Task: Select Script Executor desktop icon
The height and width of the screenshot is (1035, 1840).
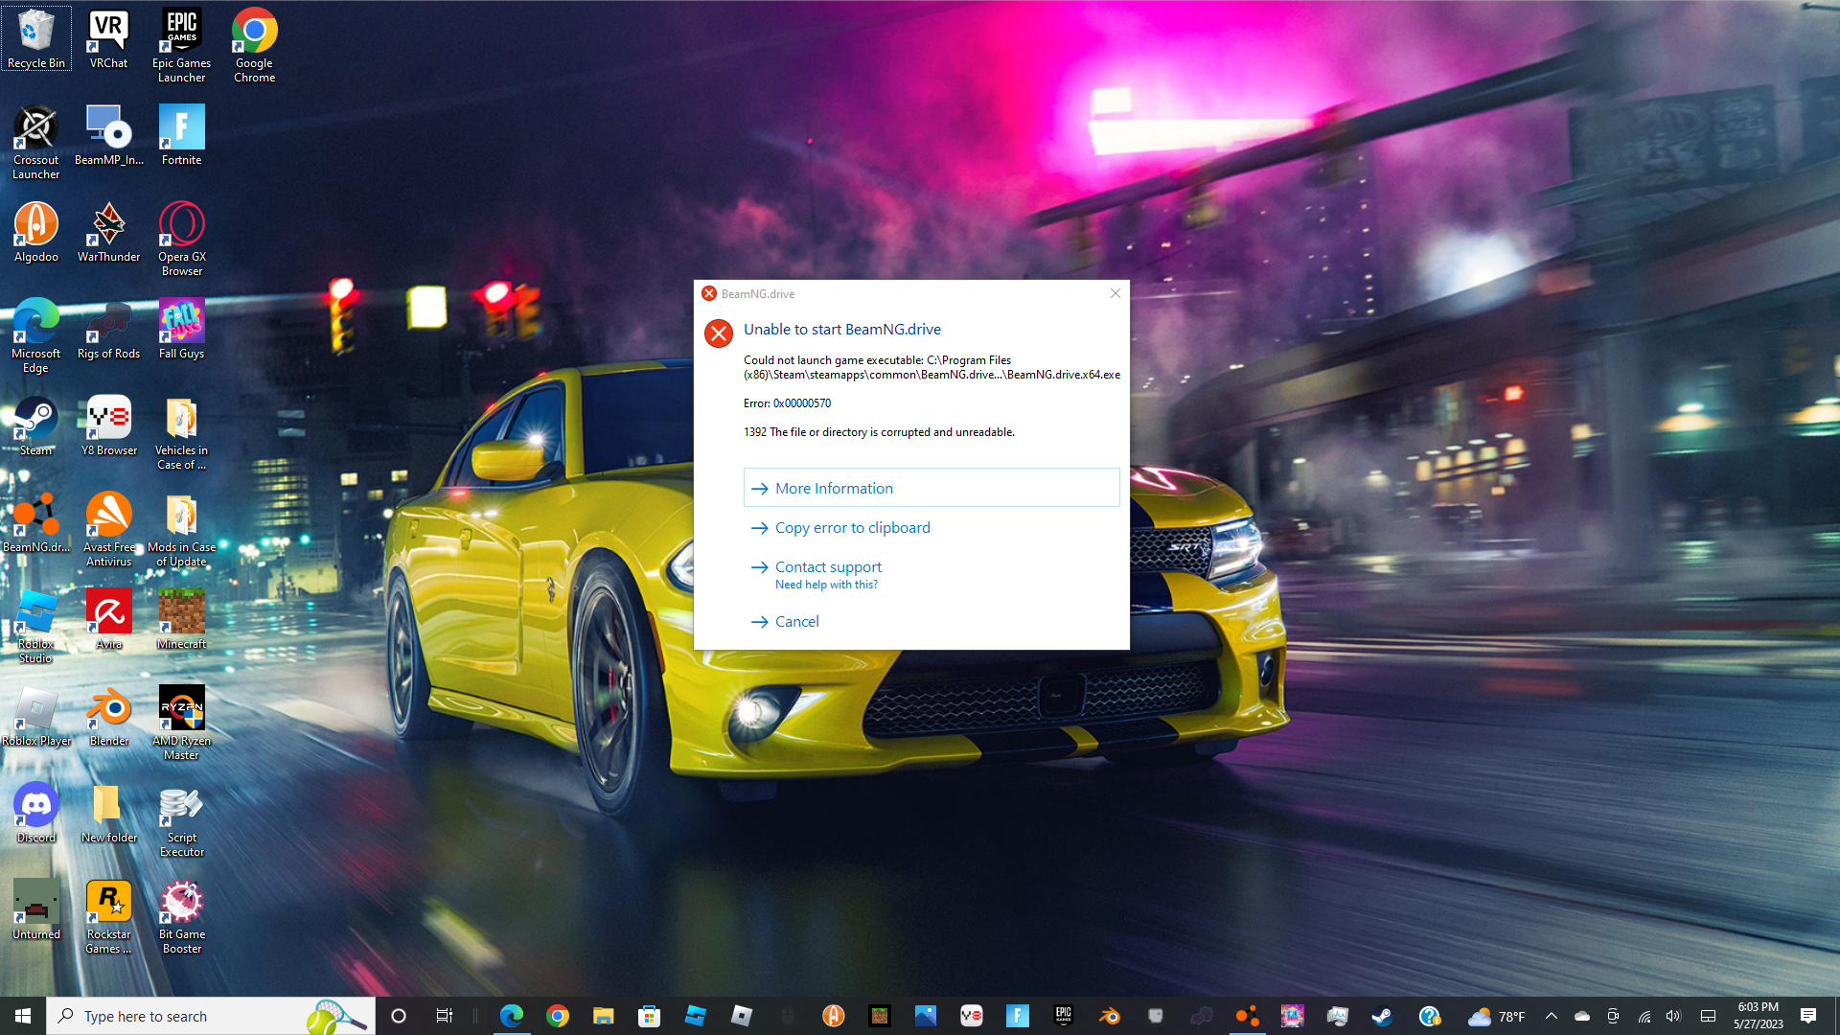Action: pyautogui.click(x=181, y=819)
